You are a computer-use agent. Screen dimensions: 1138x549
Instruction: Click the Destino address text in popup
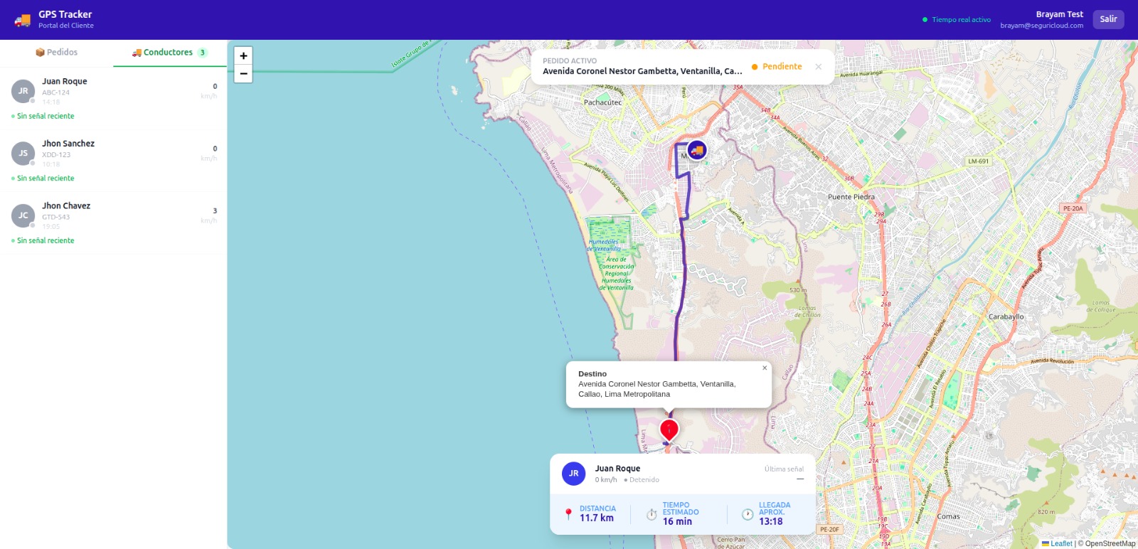click(656, 389)
